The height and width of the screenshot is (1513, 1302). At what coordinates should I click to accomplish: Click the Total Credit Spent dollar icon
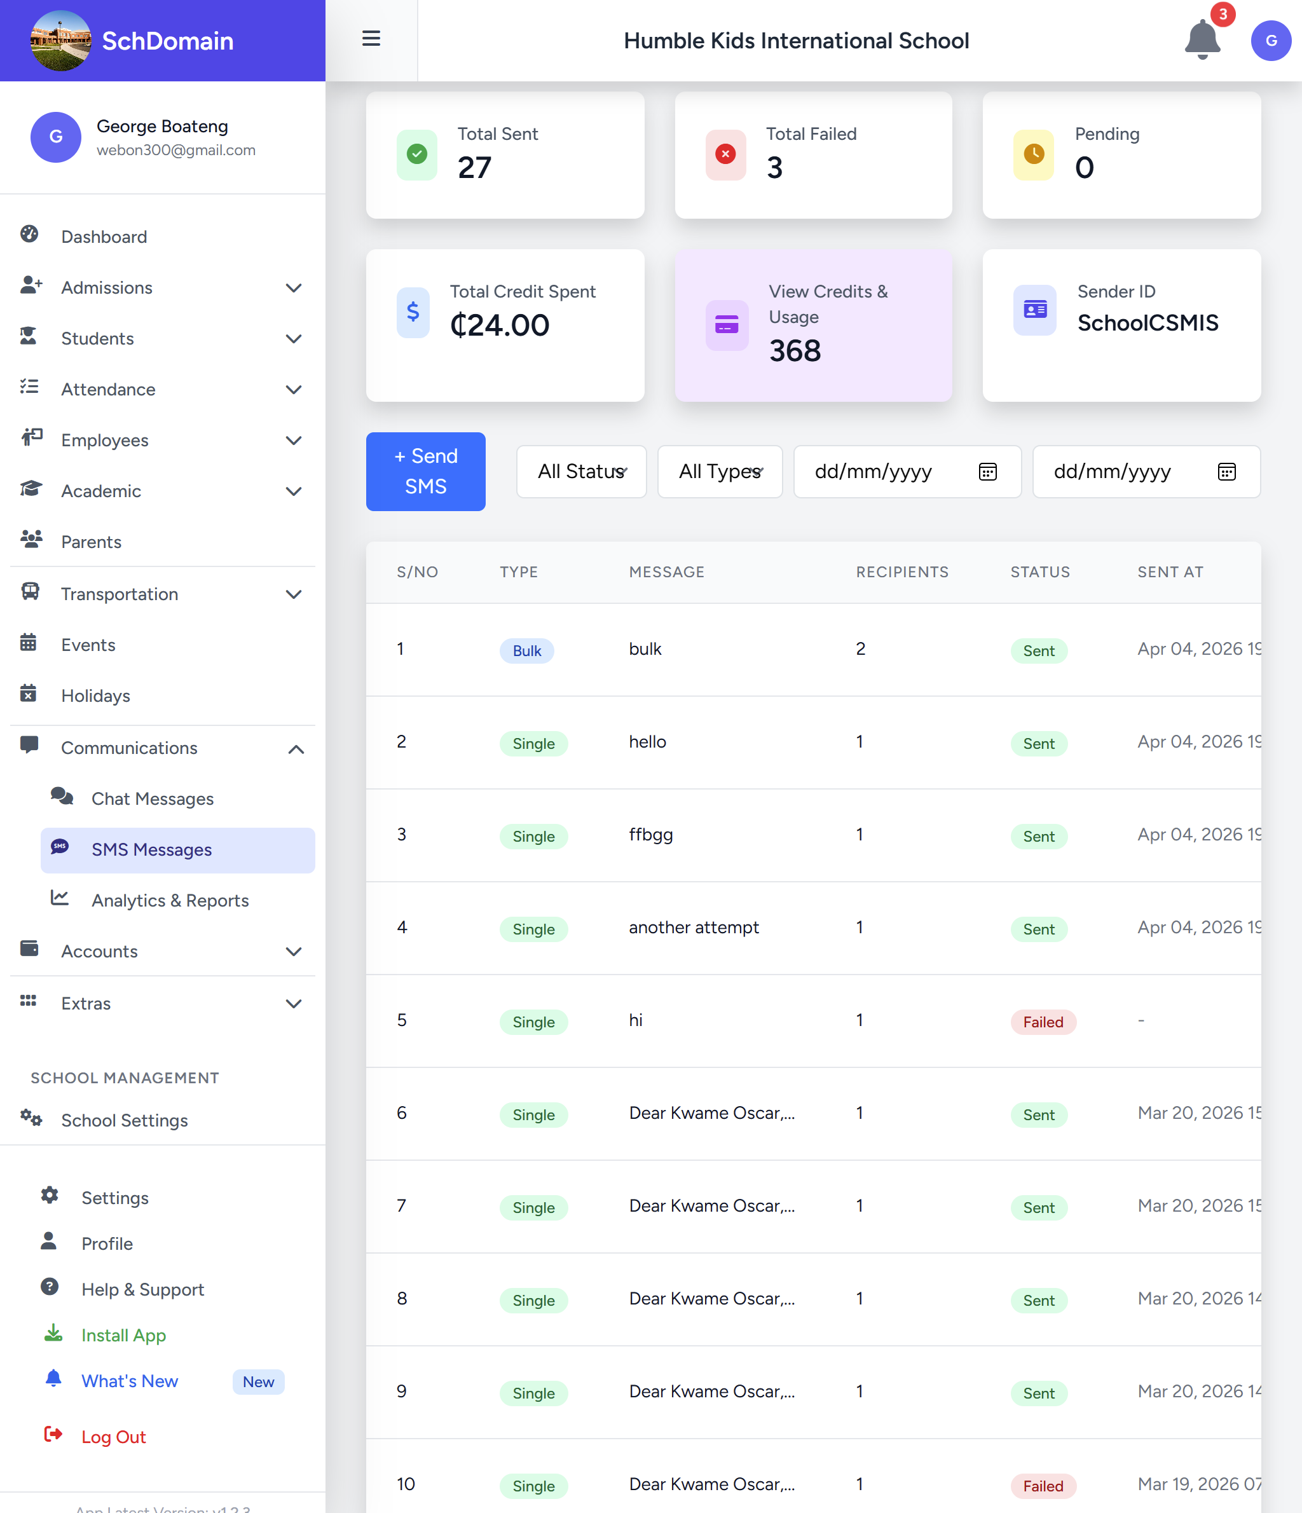point(413,311)
